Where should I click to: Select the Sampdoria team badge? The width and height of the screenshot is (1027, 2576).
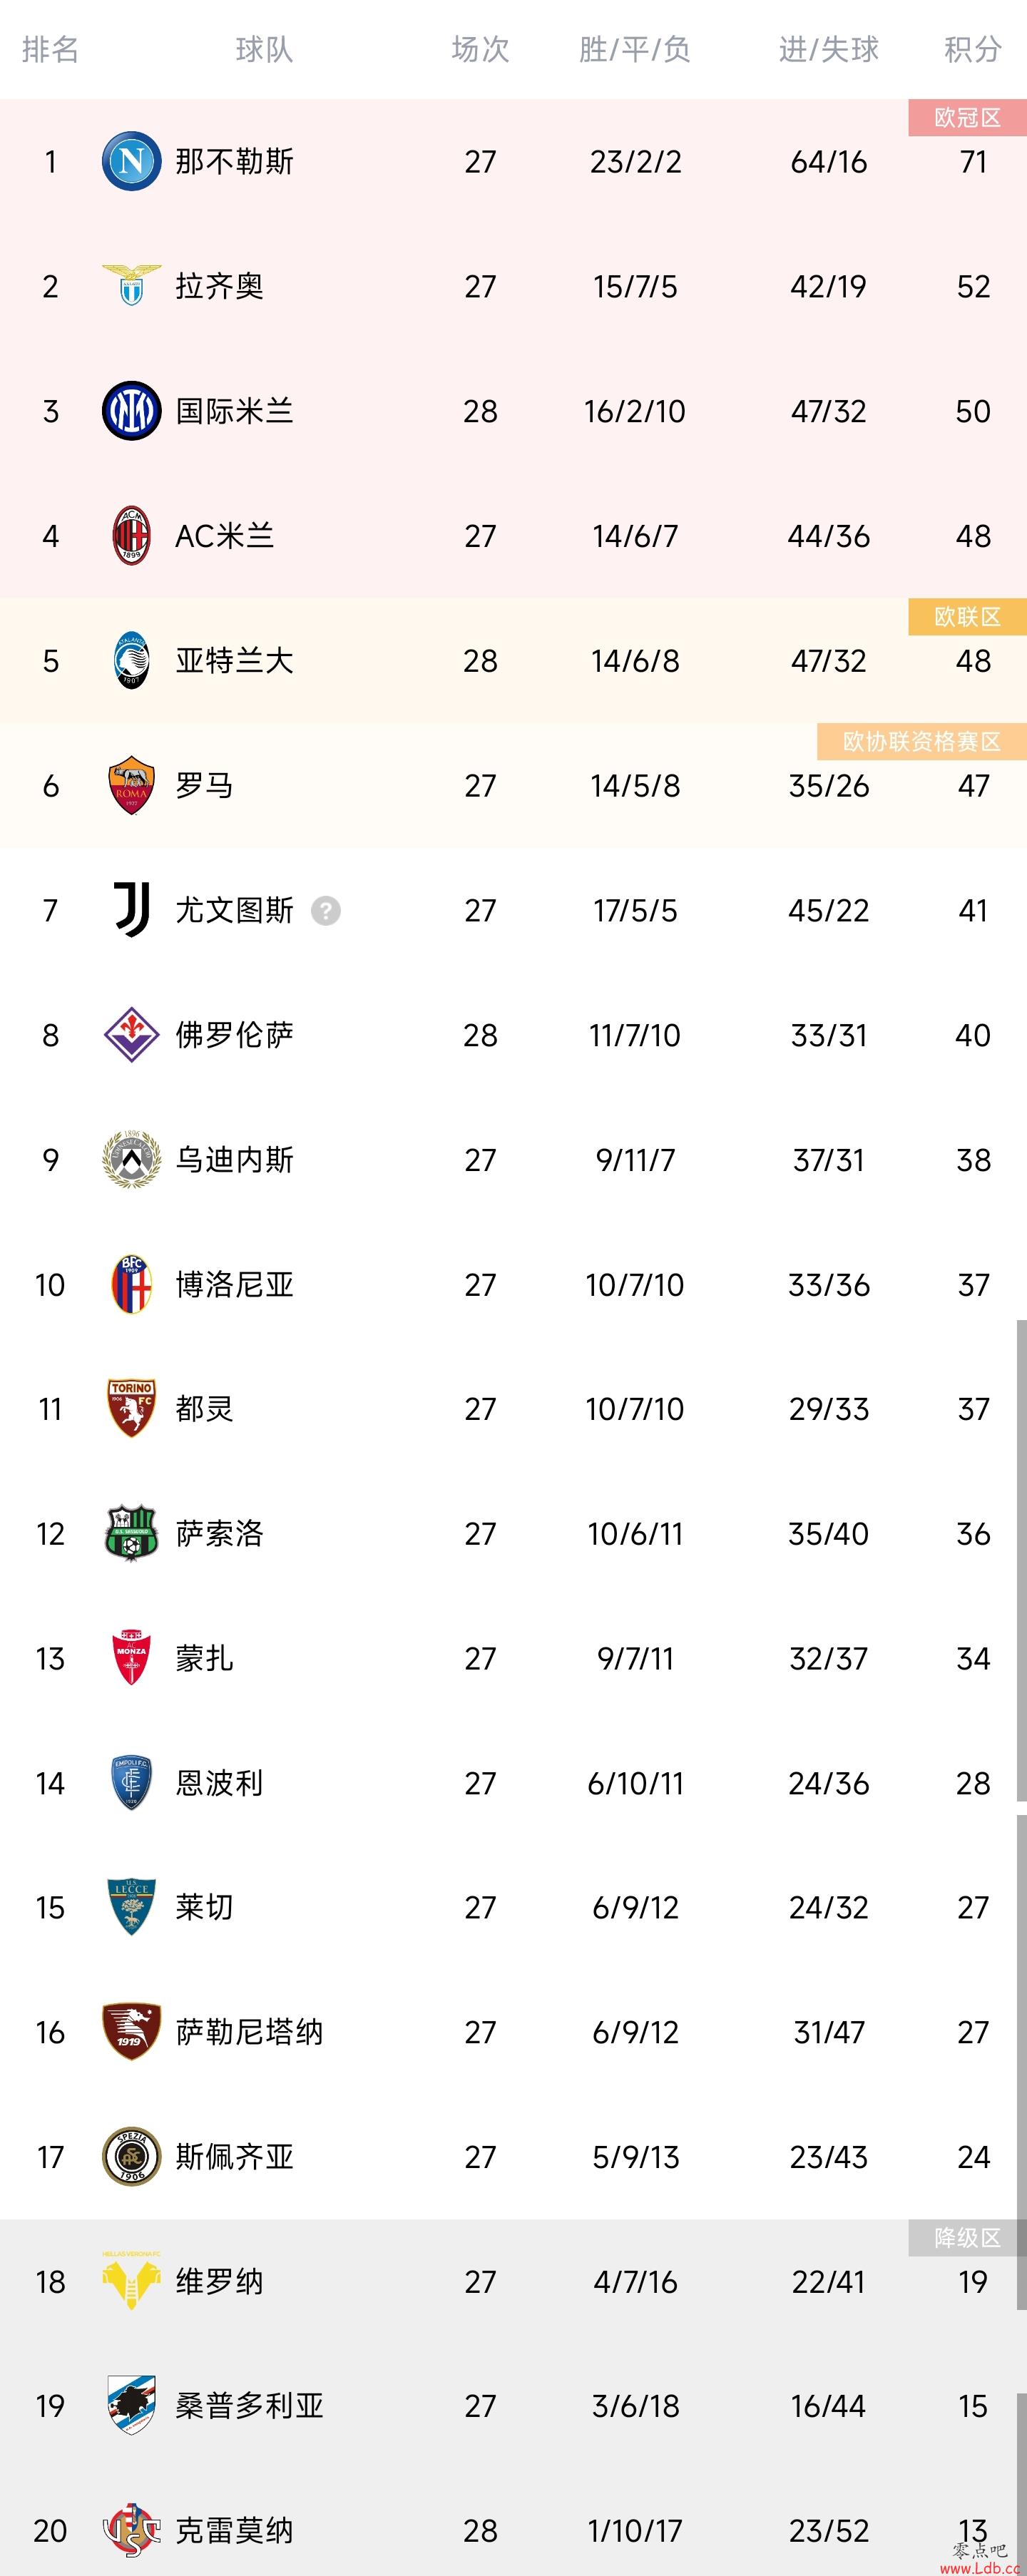click(131, 2405)
